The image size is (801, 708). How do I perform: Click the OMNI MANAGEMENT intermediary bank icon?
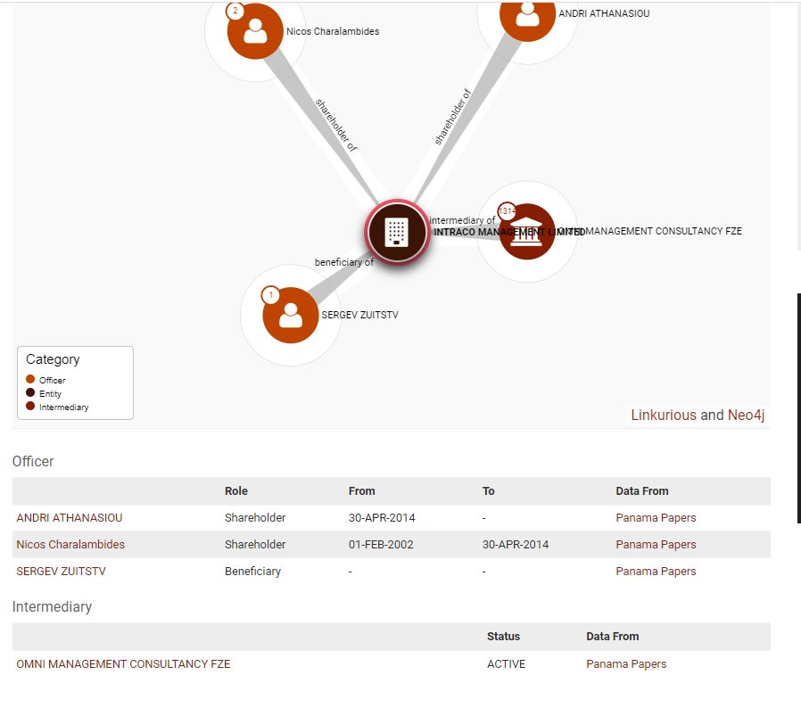pyautogui.click(x=528, y=232)
